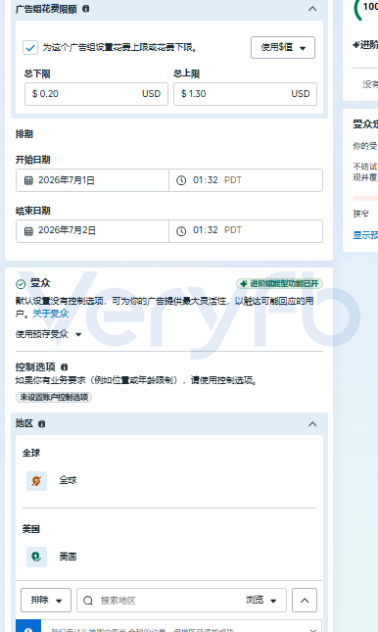Click the up-chevron button beside 浏览
The height and width of the screenshot is (632, 378).
pos(305,601)
